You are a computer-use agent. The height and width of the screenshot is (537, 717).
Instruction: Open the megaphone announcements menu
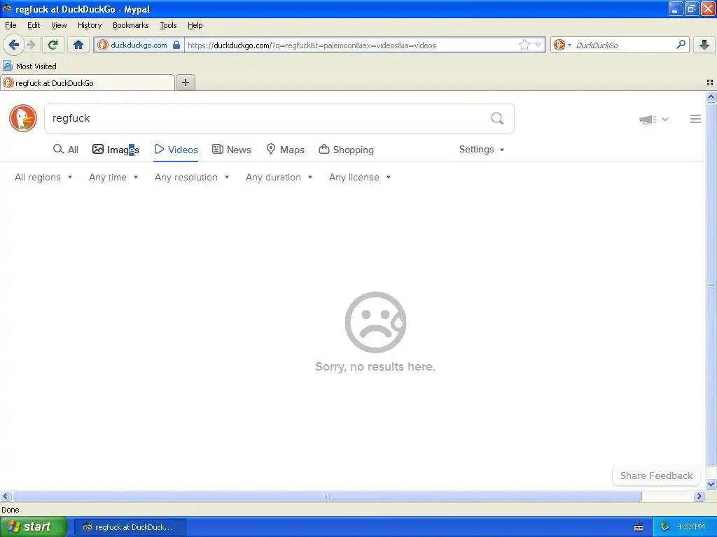[653, 119]
